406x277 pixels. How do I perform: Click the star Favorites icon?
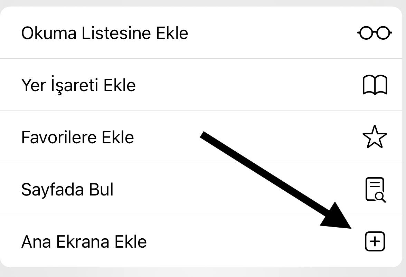[x=375, y=137]
